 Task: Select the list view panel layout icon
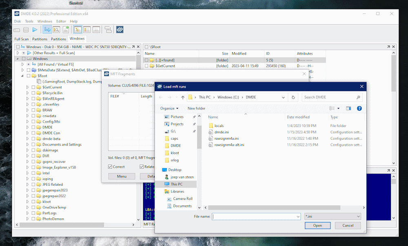pos(86,30)
